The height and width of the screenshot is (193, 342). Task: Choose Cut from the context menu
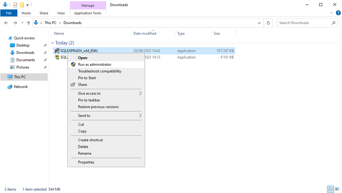point(106,125)
